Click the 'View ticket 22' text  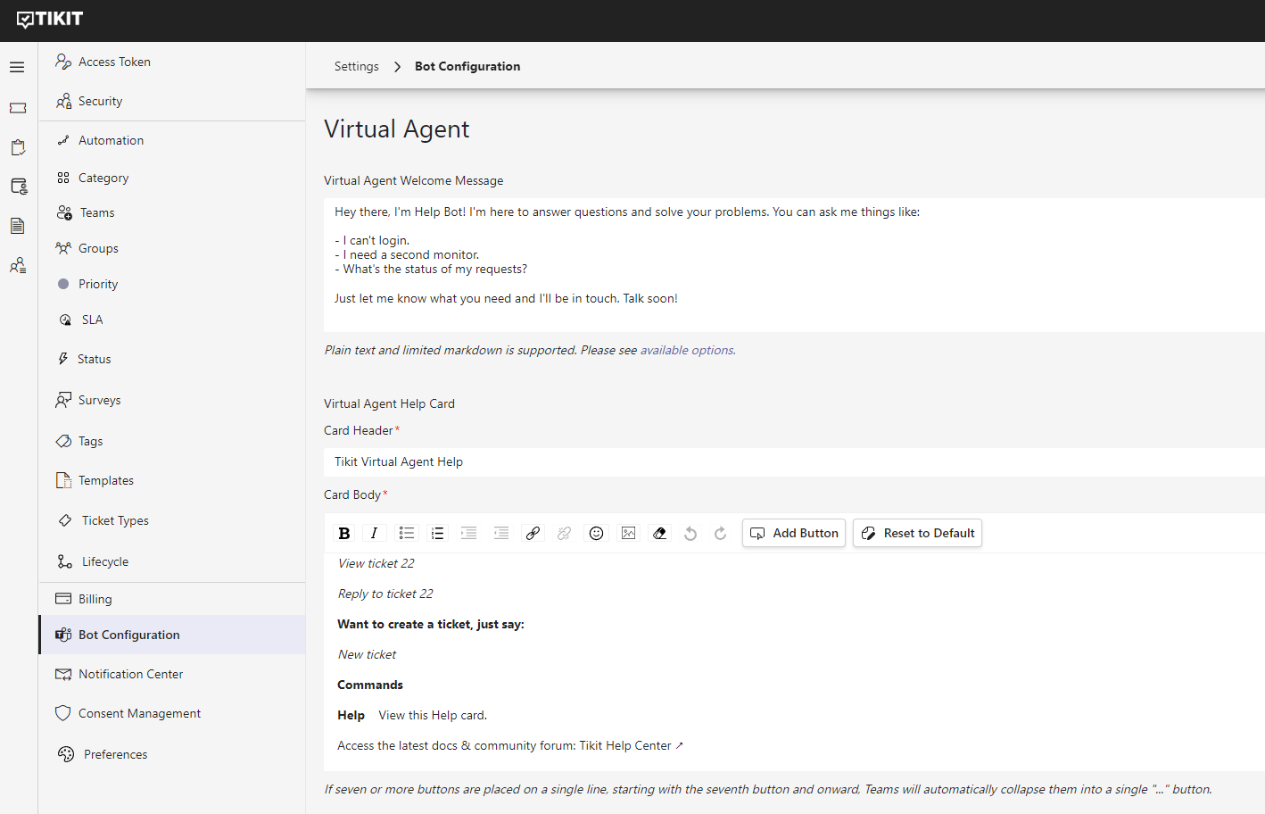[376, 563]
